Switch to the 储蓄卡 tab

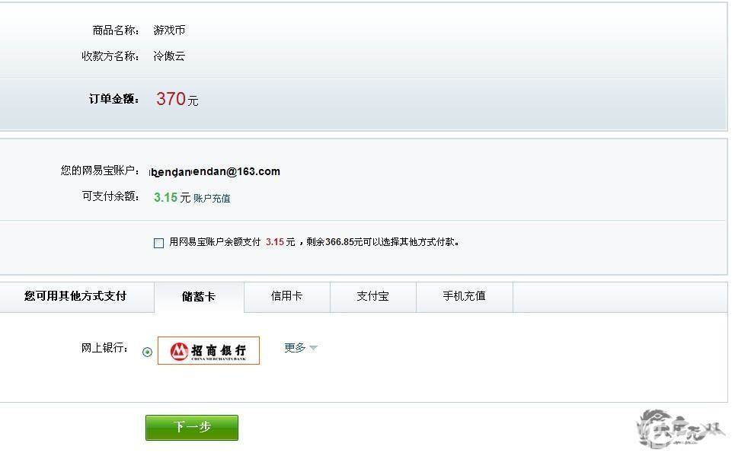point(199,297)
